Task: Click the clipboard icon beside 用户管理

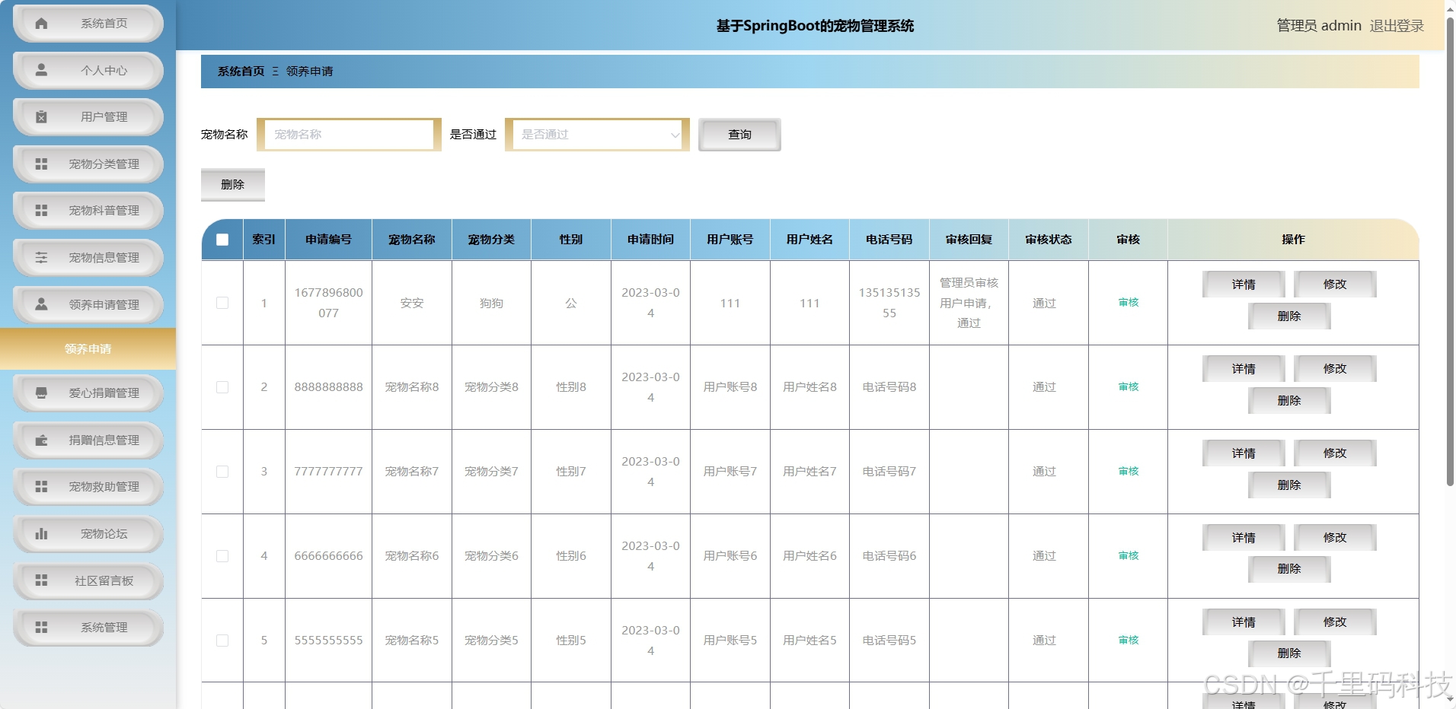Action: coord(42,117)
